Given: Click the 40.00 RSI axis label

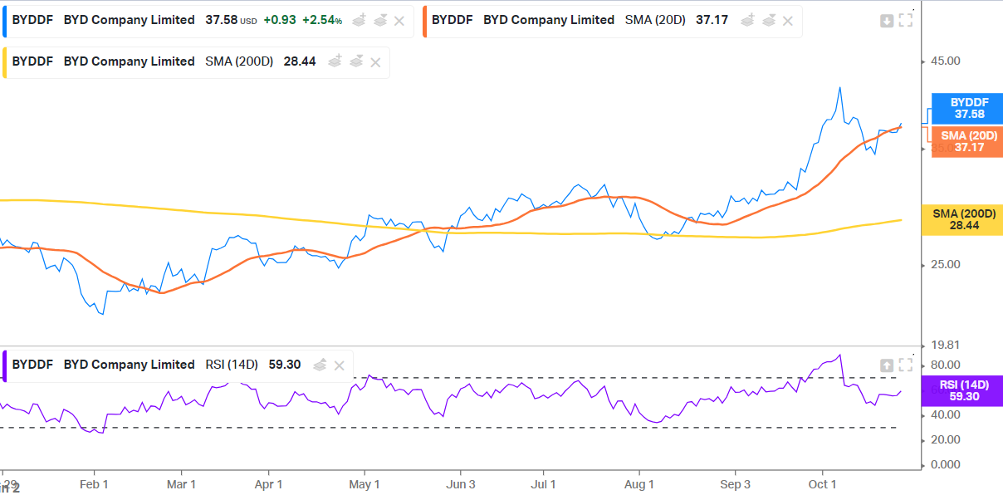Looking at the screenshot, I should [x=946, y=414].
